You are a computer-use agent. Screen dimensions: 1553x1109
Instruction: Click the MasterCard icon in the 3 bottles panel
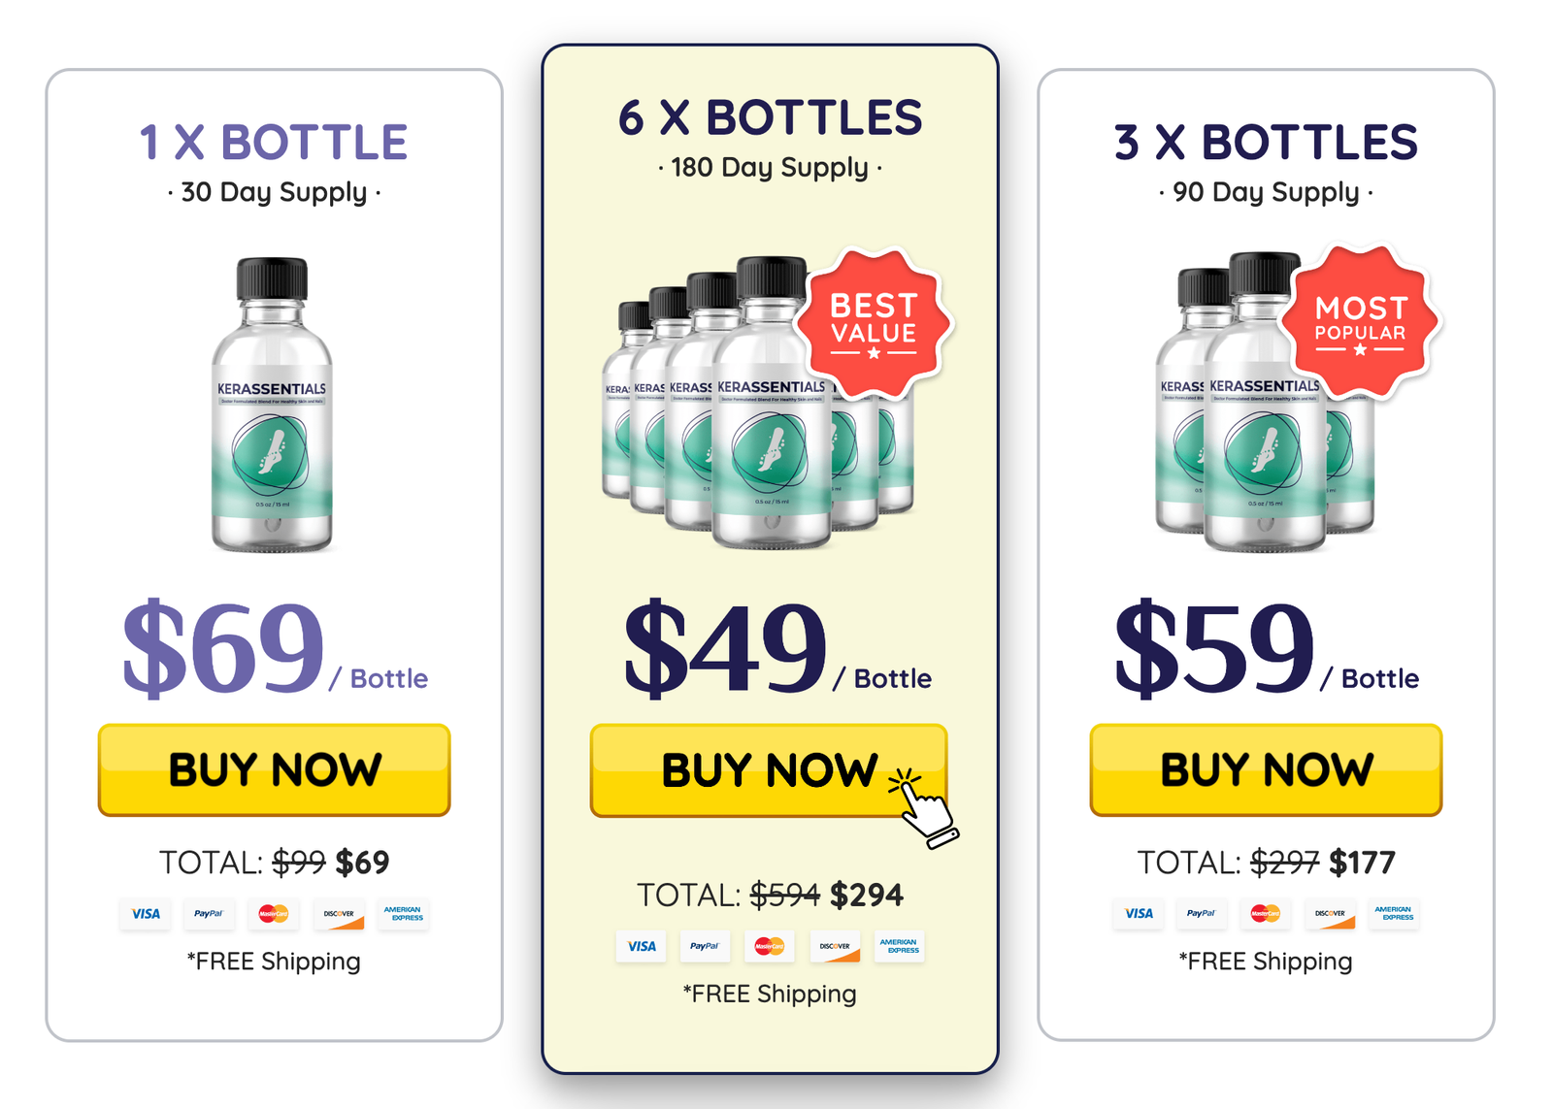(x=1267, y=914)
